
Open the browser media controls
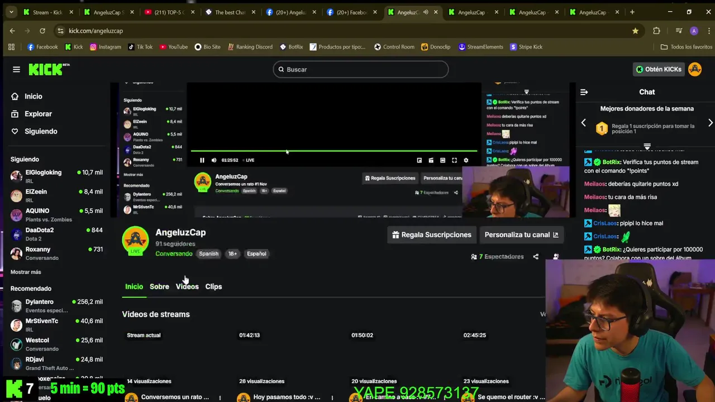(x=679, y=31)
